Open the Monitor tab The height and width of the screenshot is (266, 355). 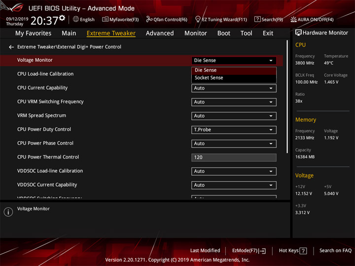[x=196, y=33]
